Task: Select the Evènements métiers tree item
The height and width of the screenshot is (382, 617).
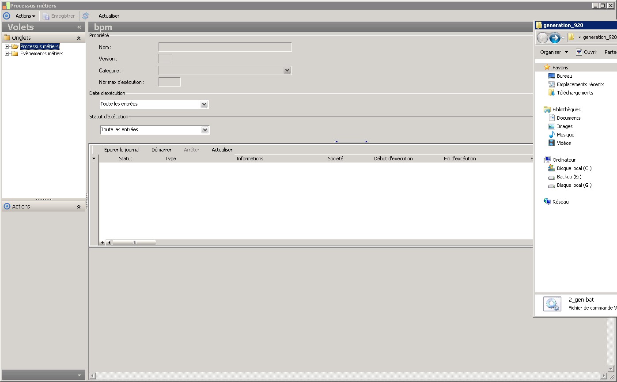Action: [42, 53]
